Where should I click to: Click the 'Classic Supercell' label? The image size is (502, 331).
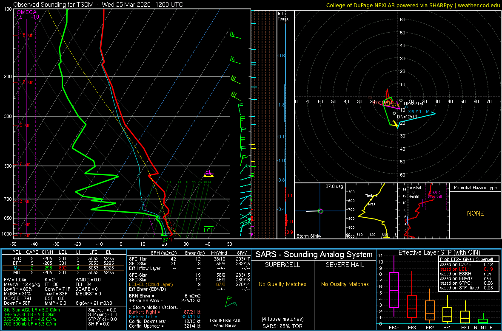pyautogui.click(x=435, y=195)
